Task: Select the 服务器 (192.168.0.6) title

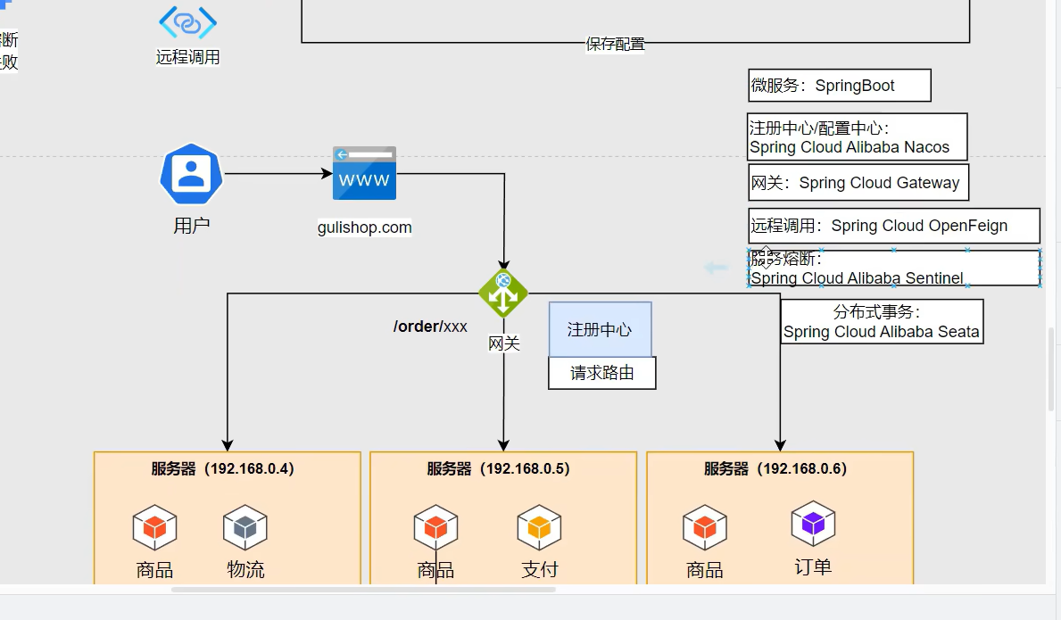Action: tap(775, 468)
